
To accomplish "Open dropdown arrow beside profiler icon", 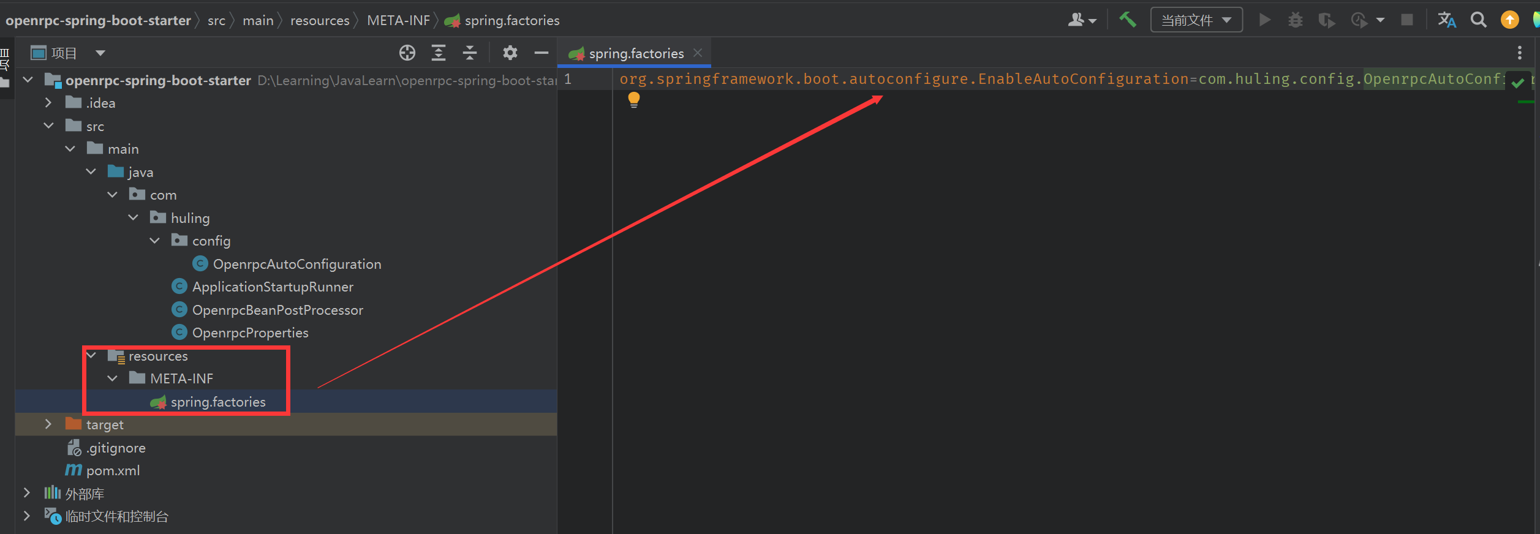I will 1380,20.
